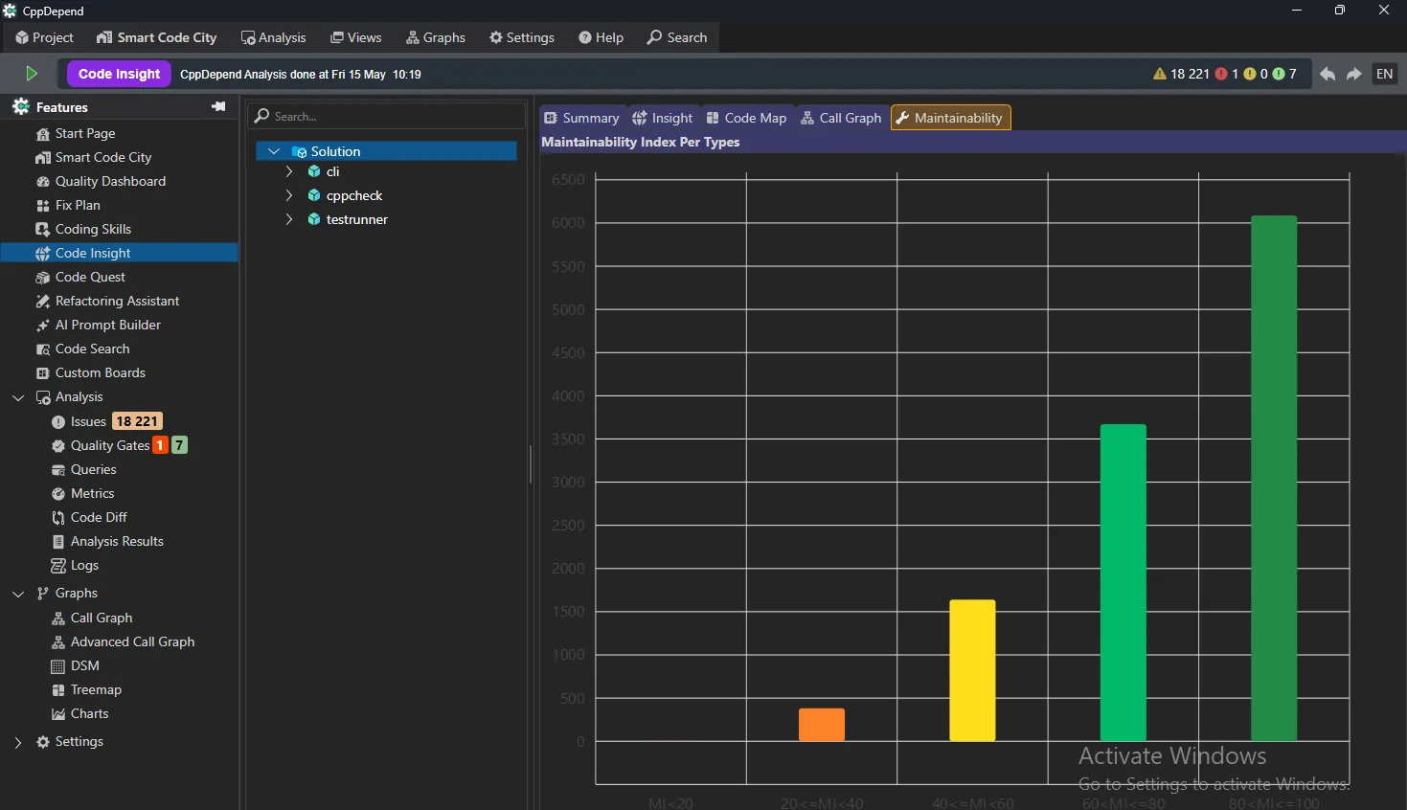This screenshot has height=810, width=1407.
Task: Click the green passed quality gates icon
Action: [x=1279, y=74]
